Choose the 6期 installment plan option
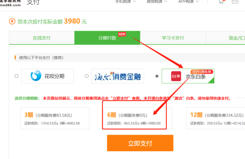Viewport: 245px width, 159px height. coord(134,118)
